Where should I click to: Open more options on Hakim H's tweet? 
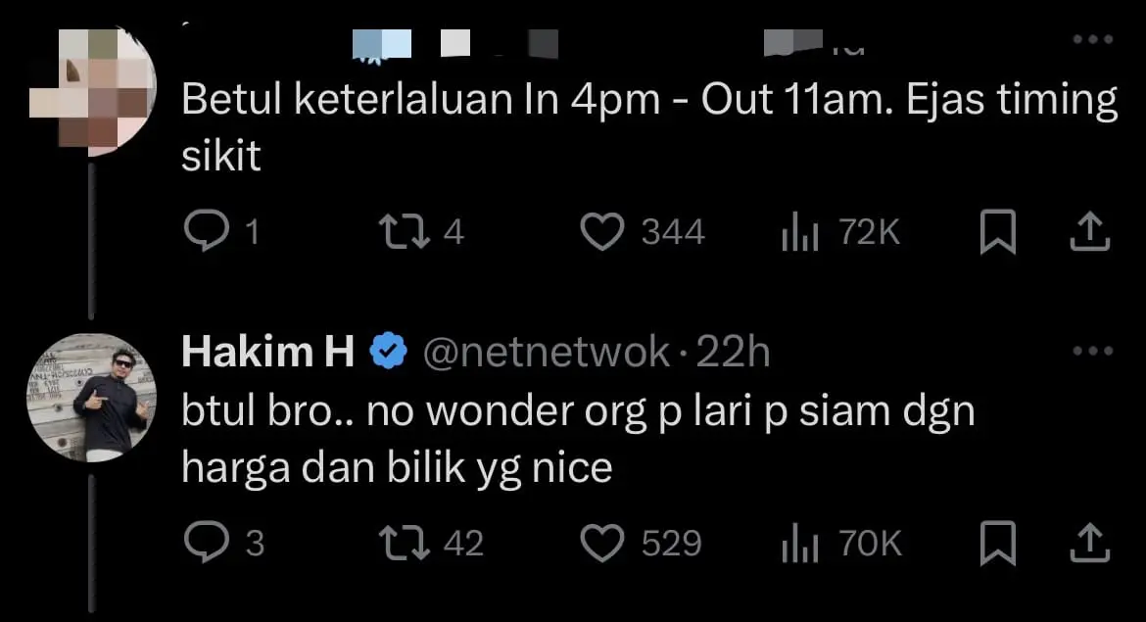[x=1093, y=351]
